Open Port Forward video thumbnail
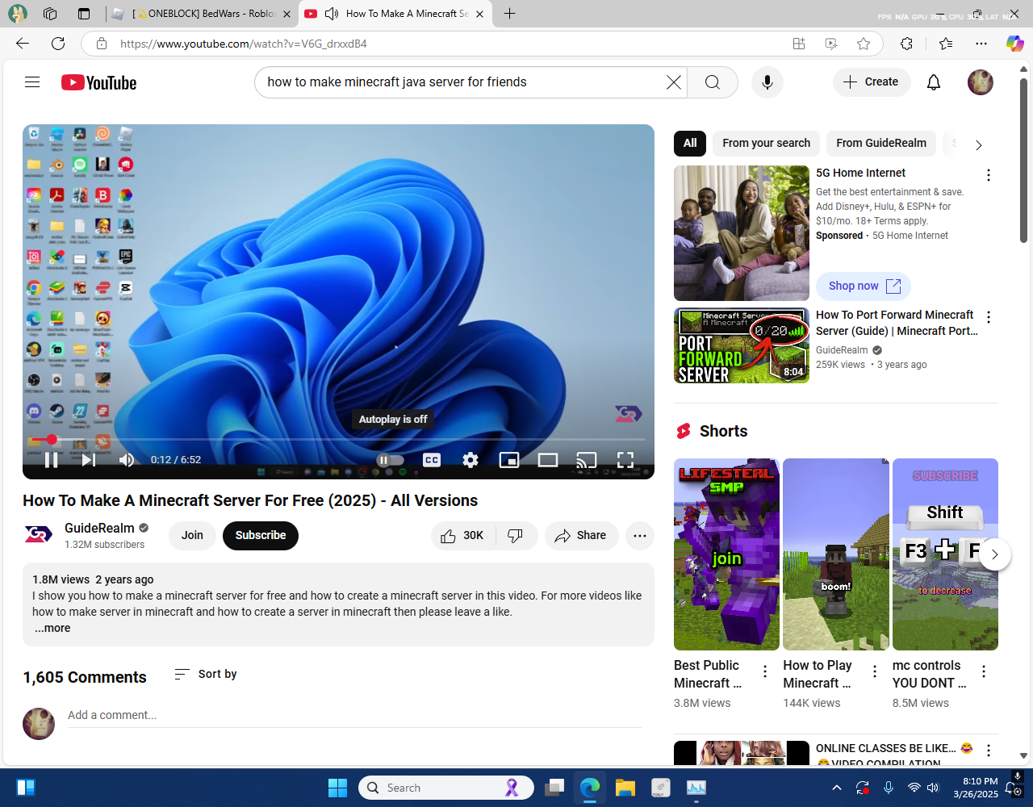Image resolution: width=1033 pixels, height=807 pixels. (742, 345)
